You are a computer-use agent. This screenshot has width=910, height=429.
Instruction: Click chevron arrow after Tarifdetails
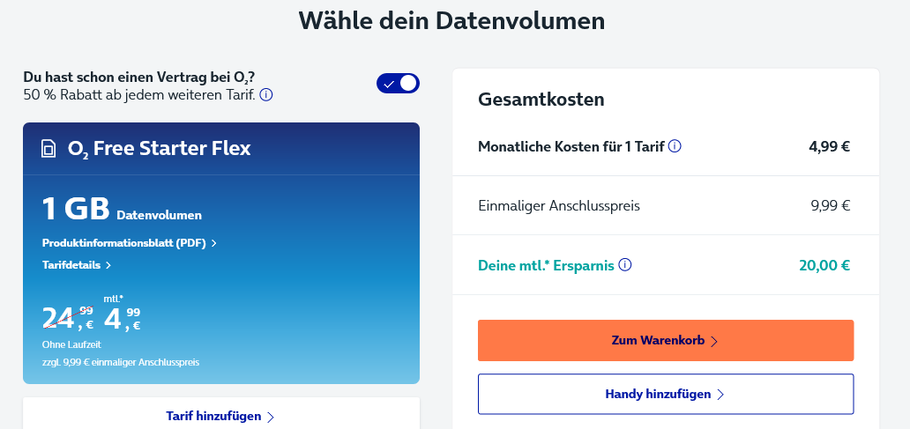click(x=108, y=265)
